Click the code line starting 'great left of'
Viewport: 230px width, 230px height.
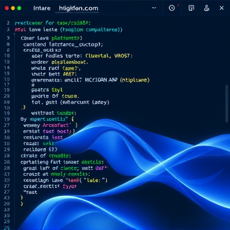tap(65, 168)
